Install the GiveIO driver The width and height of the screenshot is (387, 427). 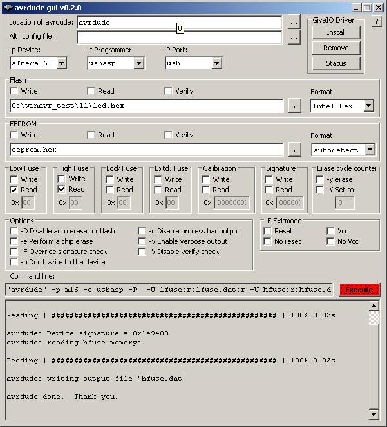[x=336, y=32]
